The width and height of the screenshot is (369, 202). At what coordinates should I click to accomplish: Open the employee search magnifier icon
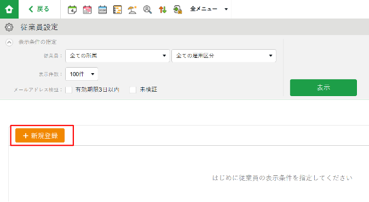pos(147,10)
